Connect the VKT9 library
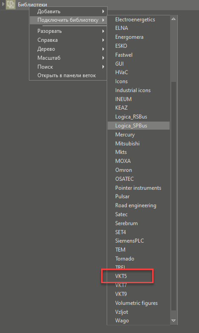Screen dimensions: 199x333 click(x=139, y=294)
